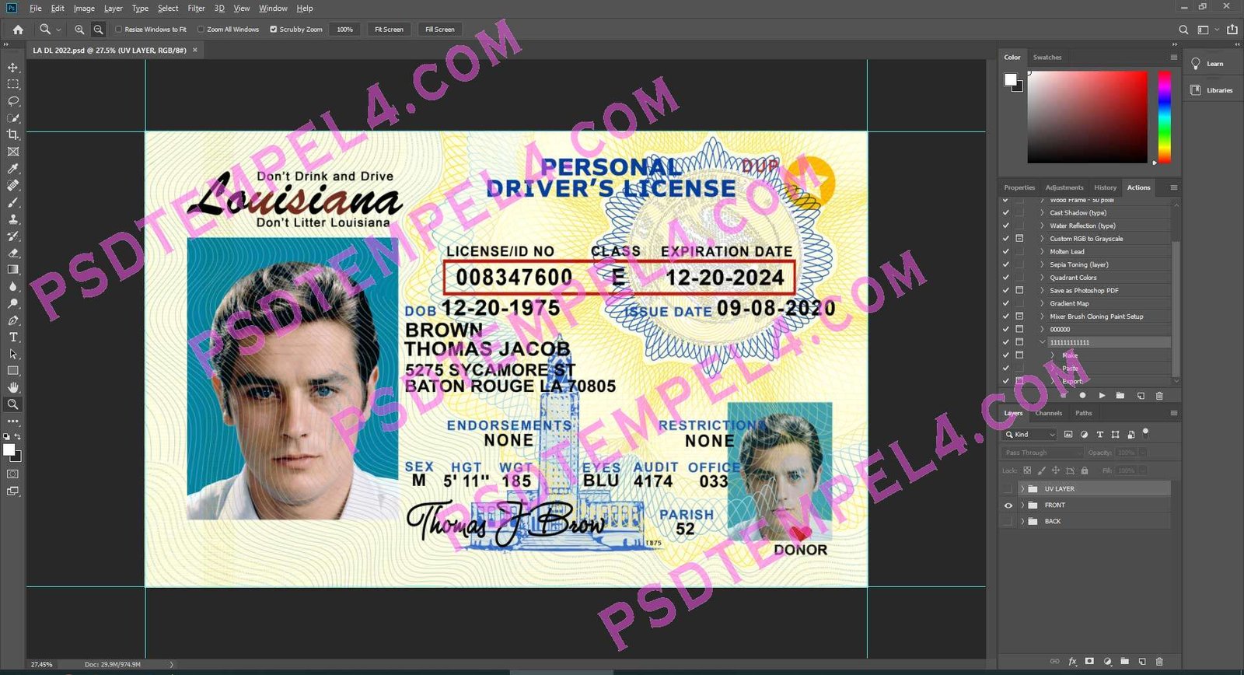
Task: Open the Filter menu
Action: (196, 9)
